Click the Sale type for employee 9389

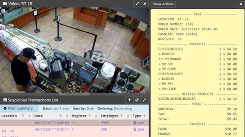139,123
